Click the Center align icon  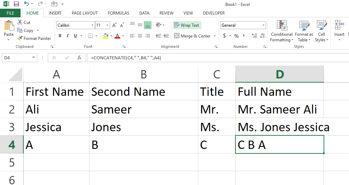pos(140,36)
